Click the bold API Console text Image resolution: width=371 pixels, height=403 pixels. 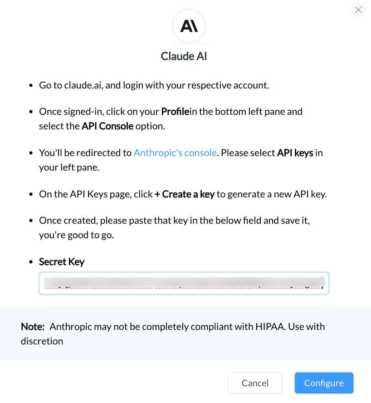pyautogui.click(x=107, y=126)
